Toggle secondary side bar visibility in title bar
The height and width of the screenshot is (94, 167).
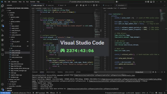click(154, 2)
